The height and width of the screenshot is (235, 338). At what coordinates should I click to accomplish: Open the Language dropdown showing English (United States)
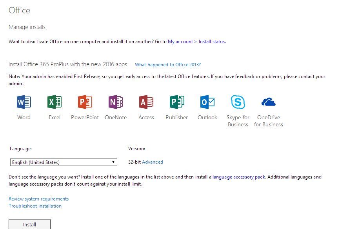(x=64, y=162)
